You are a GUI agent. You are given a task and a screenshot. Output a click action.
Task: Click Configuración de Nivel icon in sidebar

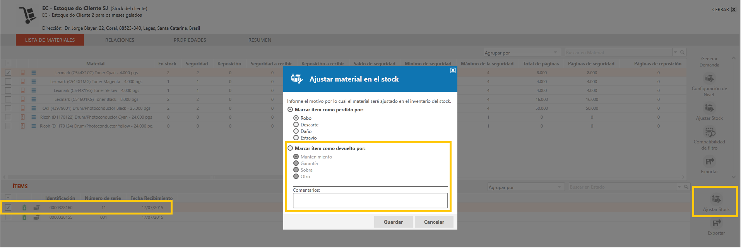pos(709,78)
